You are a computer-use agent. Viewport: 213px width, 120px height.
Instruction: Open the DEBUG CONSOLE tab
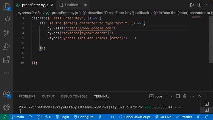[x=74, y=96]
